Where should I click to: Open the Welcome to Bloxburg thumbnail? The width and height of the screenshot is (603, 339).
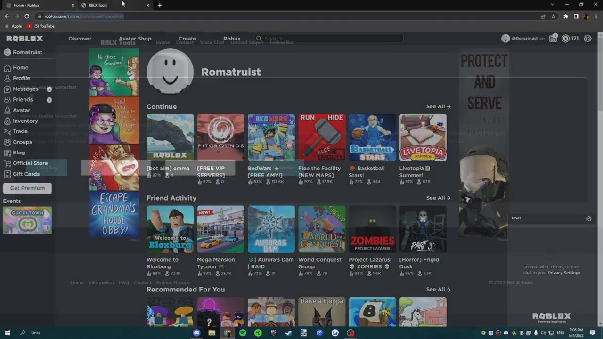coord(170,229)
